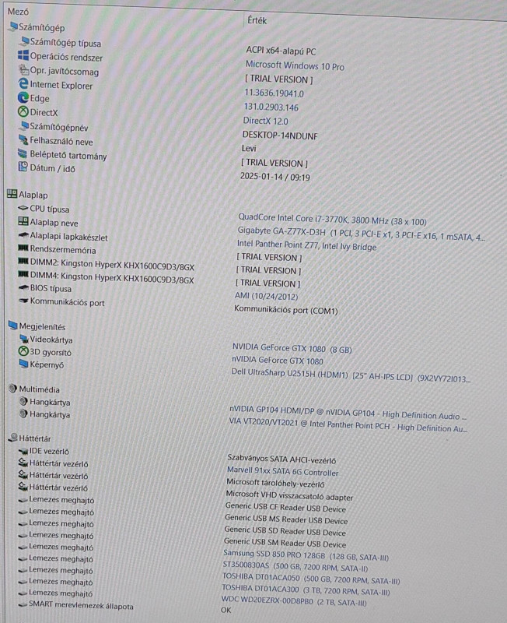Click the Videokártya icon

(x=24, y=339)
